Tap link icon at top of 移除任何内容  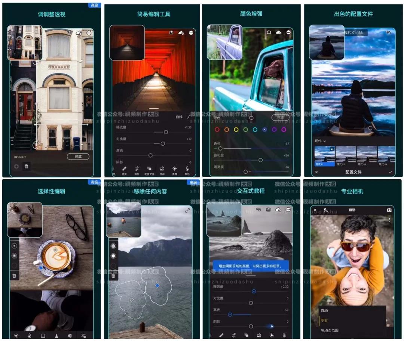pyautogui.click(x=187, y=210)
